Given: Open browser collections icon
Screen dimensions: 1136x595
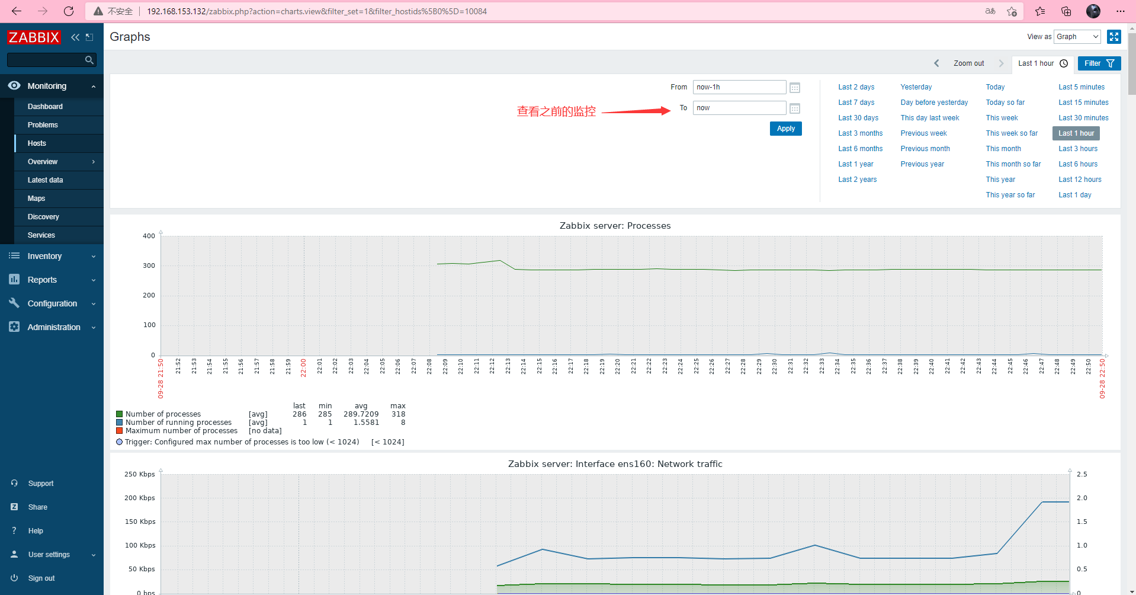Looking at the screenshot, I should tap(1066, 11).
